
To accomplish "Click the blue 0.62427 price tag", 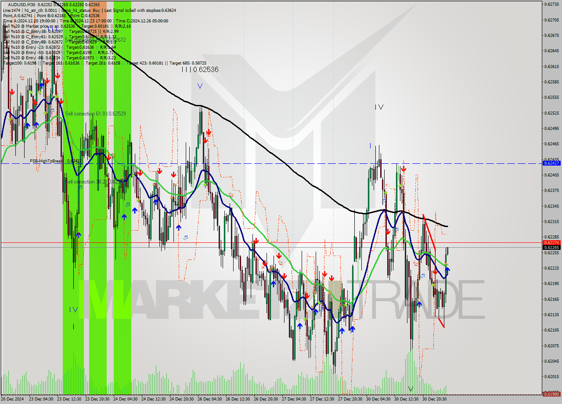I will pos(551,163).
